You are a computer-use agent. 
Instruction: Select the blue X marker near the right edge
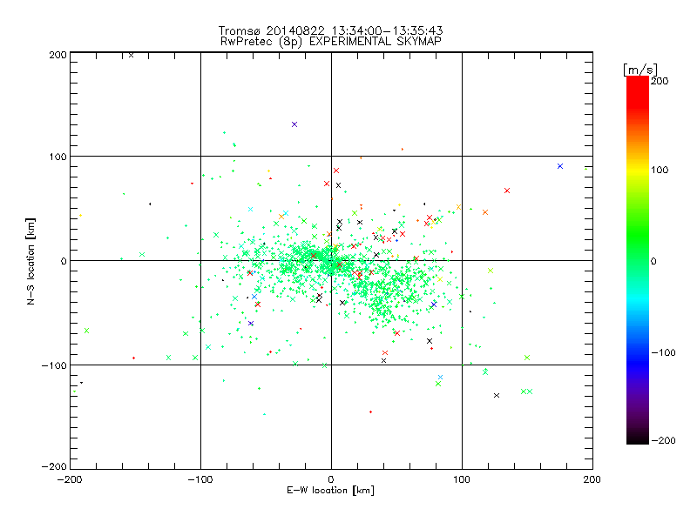[560, 166]
